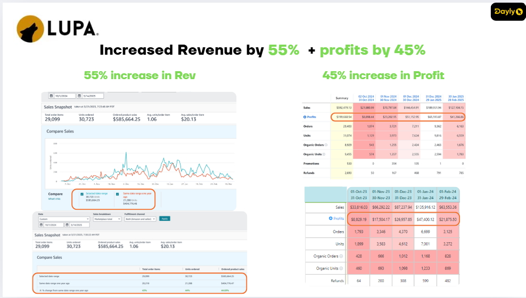Expand Profits row plus icon in lower table

point(331,218)
